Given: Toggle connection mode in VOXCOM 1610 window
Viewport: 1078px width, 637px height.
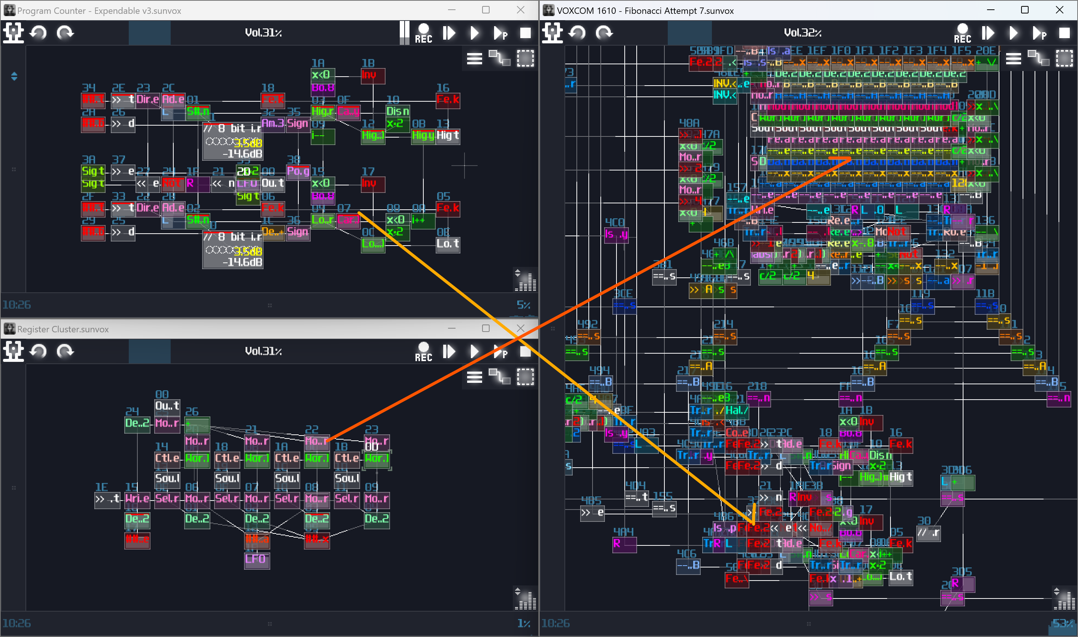Looking at the screenshot, I should coord(1039,58).
